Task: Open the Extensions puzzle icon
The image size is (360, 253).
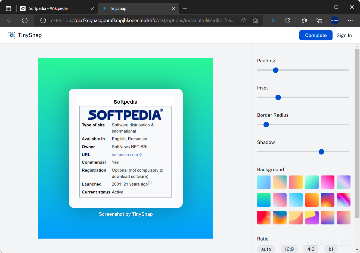Action: [x=287, y=20]
